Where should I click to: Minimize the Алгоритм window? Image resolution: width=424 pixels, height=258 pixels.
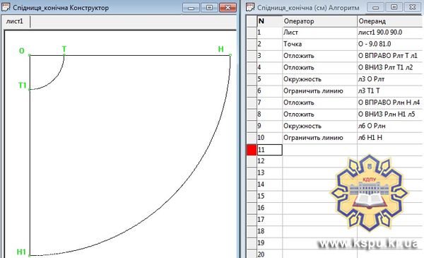pyautogui.click(x=376, y=7)
